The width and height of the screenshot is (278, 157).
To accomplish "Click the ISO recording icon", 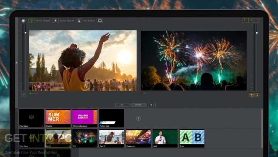I will [79, 21].
